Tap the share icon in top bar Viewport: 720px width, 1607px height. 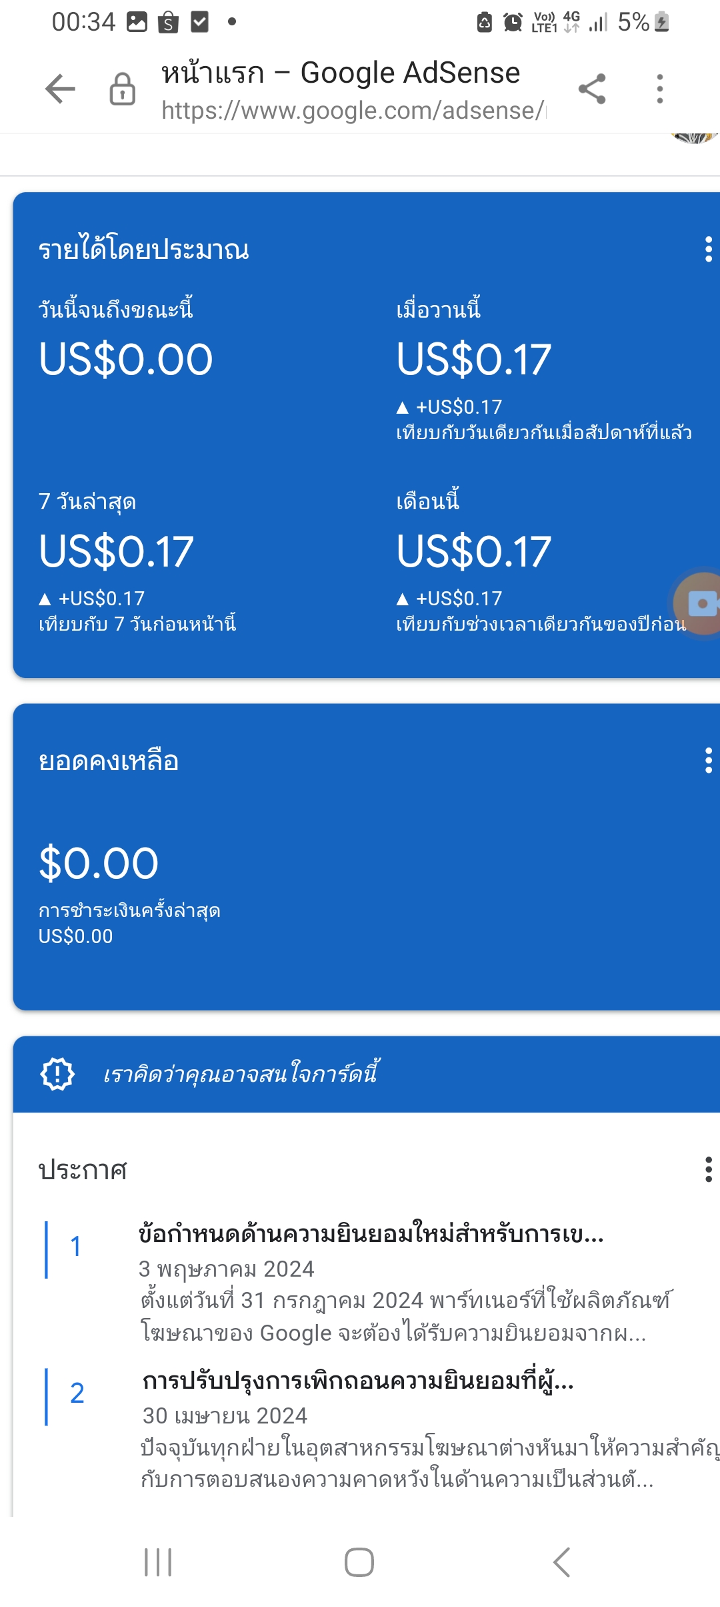(592, 89)
